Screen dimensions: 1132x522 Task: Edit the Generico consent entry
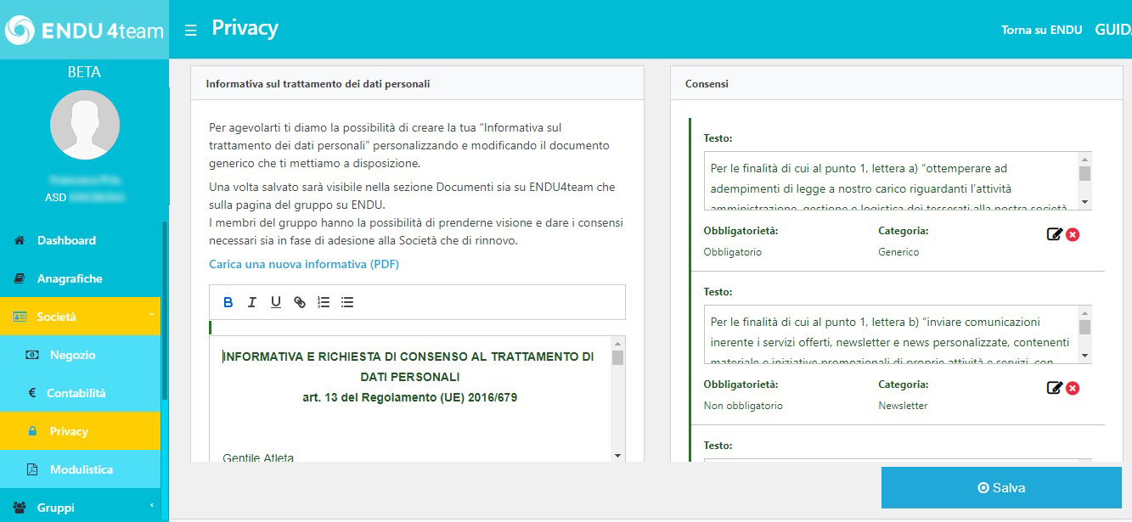1054,234
